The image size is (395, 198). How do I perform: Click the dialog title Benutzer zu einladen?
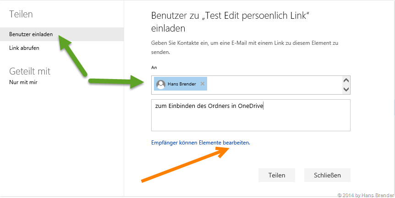coord(231,21)
